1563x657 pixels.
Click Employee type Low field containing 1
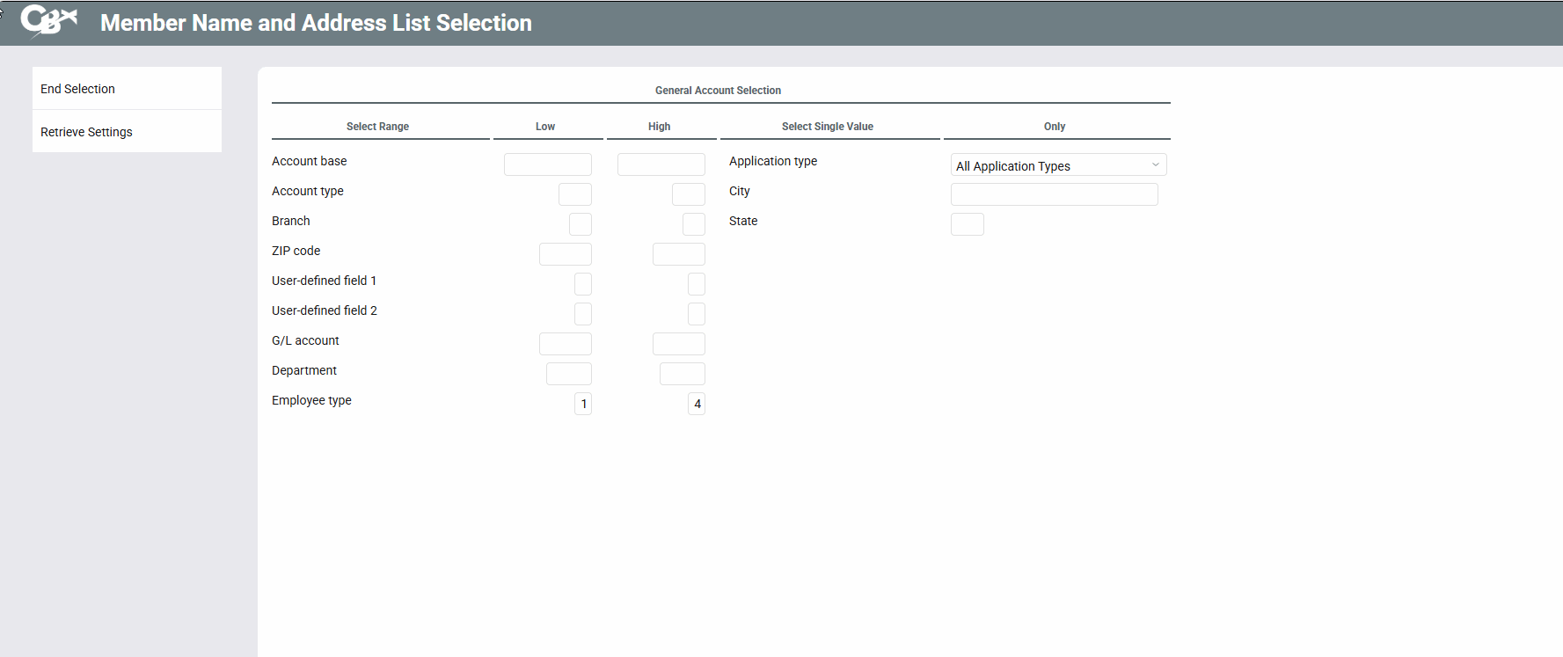pos(582,404)
